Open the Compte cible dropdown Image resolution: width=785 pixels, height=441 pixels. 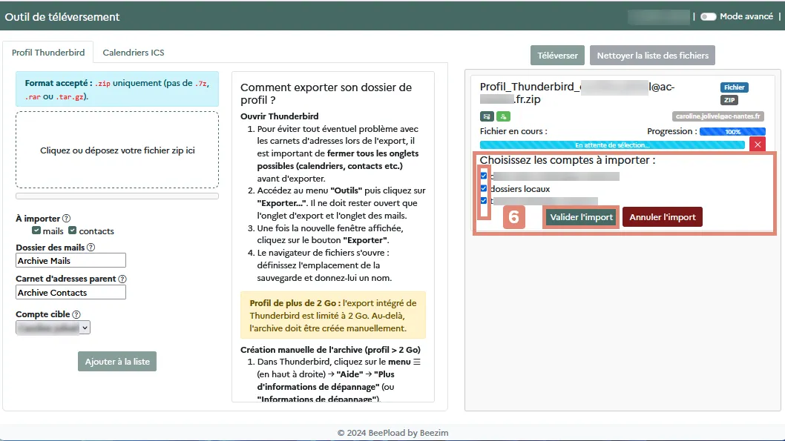click(53, 328)
